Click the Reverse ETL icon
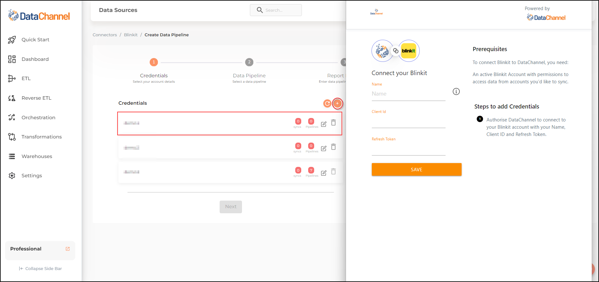This screenshot has width=599, height=282. 12,98
